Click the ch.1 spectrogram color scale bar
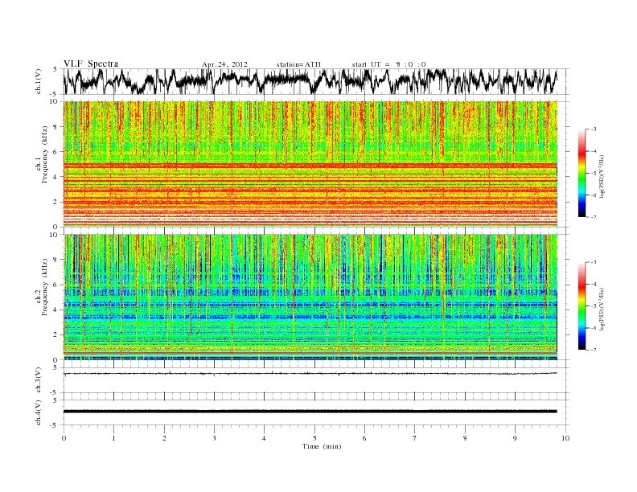This screenshot has height=492, width=637. pyautogui.click(x=582, y=173)
